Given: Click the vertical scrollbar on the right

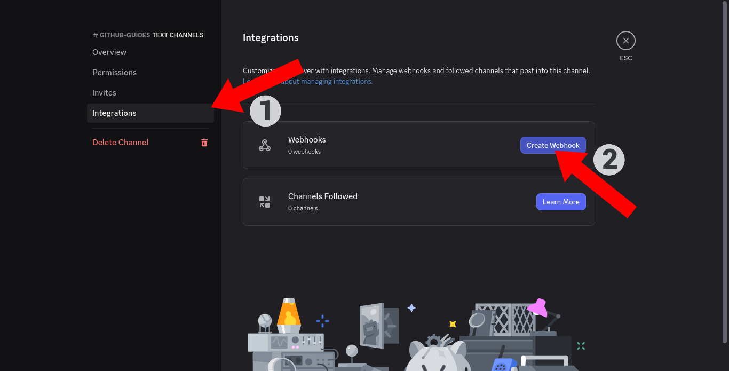Looking at the screenshot, I should click(x=724, y=171).
